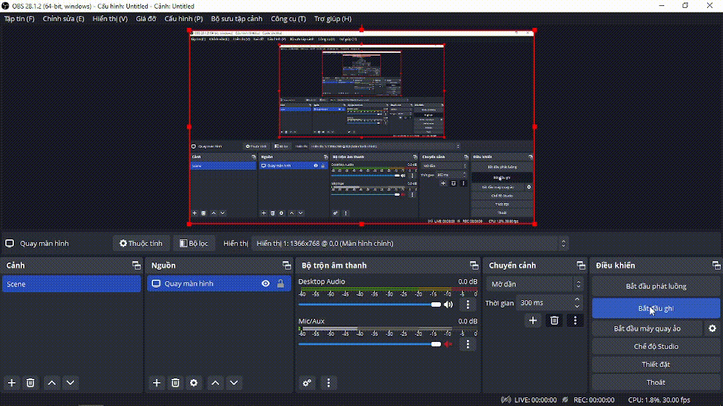The image size is (723, 406).
Task: Open the Mờ dần transition dropdown
Action: pos(534,284)
